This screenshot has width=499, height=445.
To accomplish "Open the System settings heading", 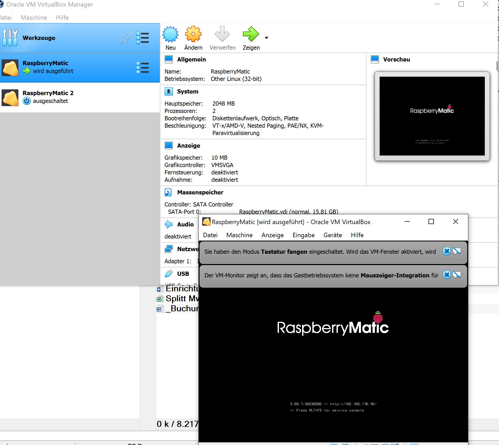I will click(188, 91).
